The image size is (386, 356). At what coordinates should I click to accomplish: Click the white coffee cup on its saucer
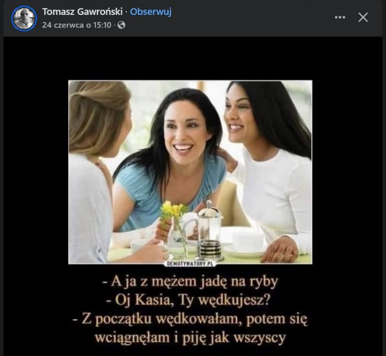click(248, 243)
